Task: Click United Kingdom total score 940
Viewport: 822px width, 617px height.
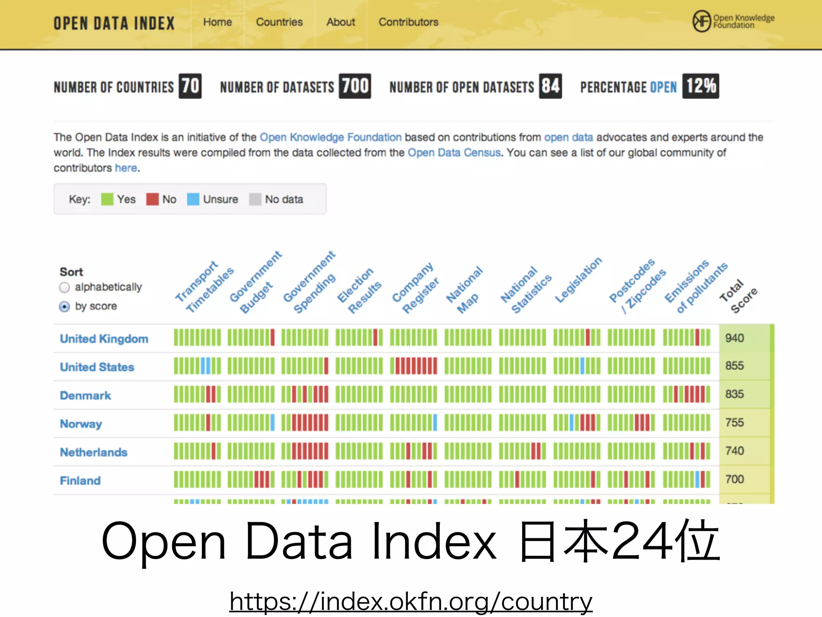Action: coord(735,338)
